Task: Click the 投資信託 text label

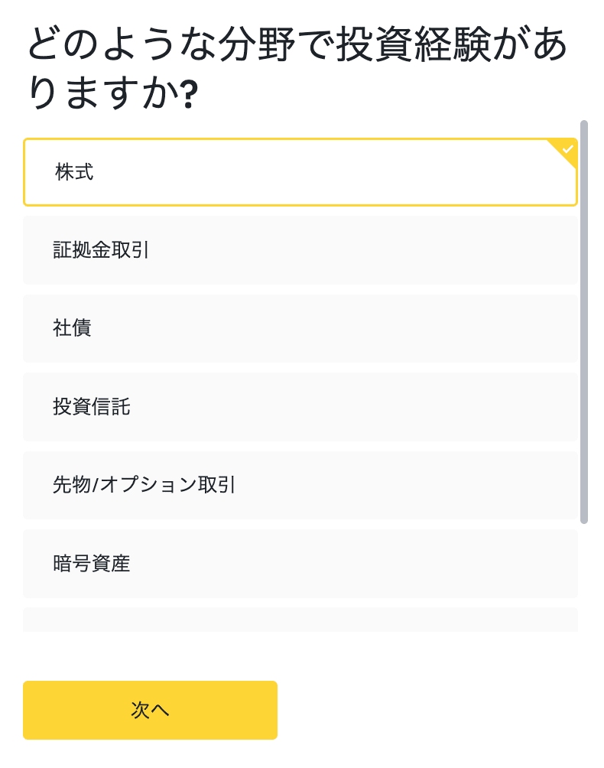Action: (91, 407)
